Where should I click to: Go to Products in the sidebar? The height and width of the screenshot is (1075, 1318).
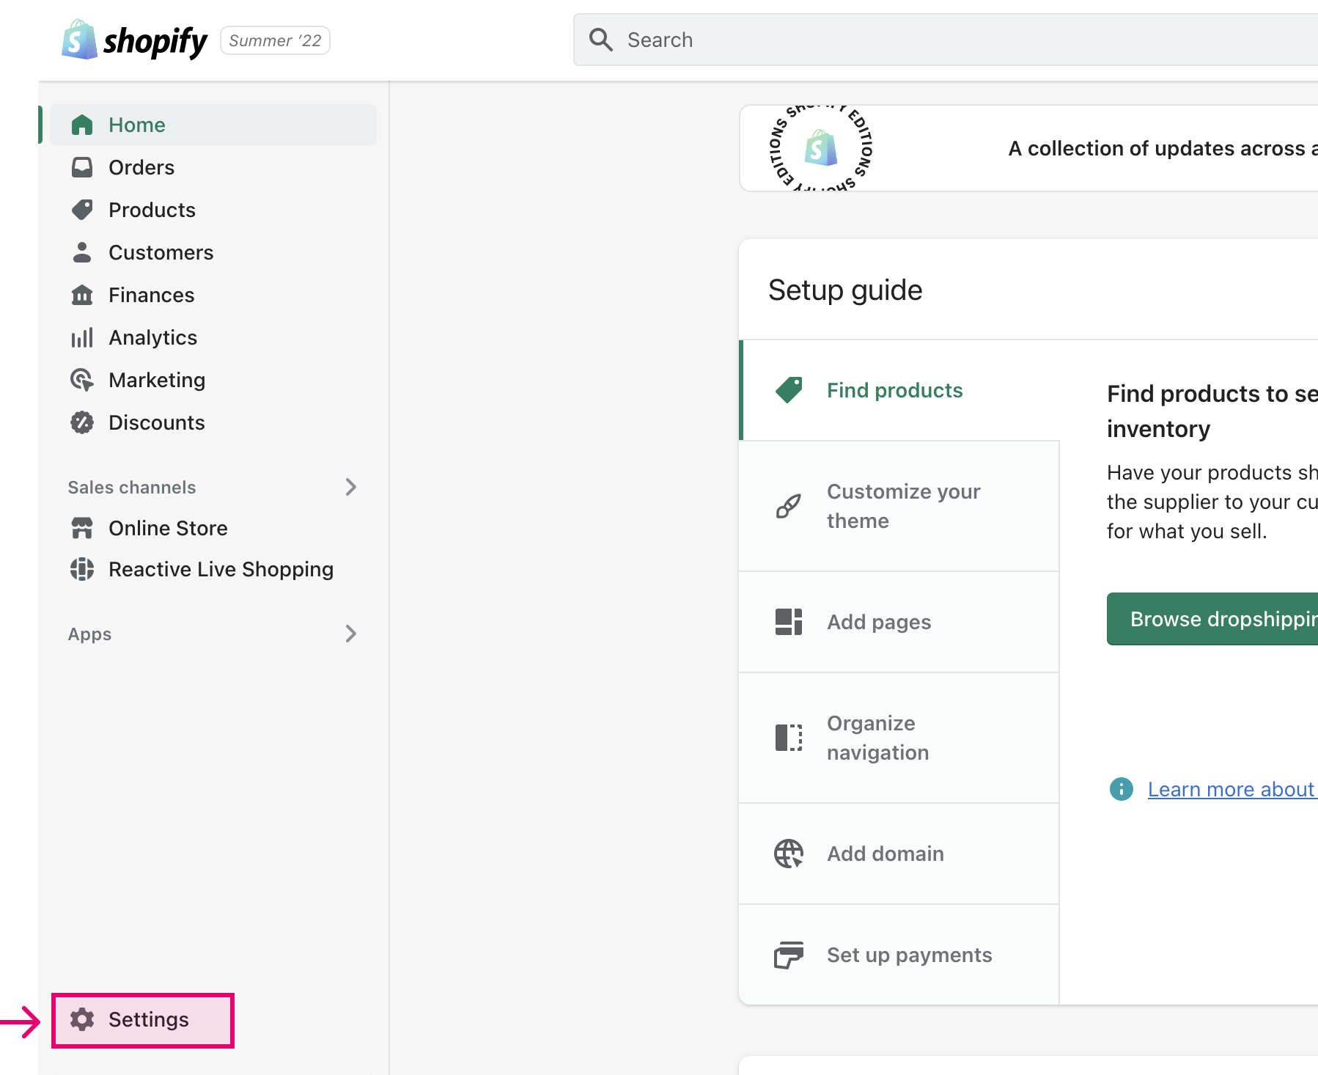(213, 210)
